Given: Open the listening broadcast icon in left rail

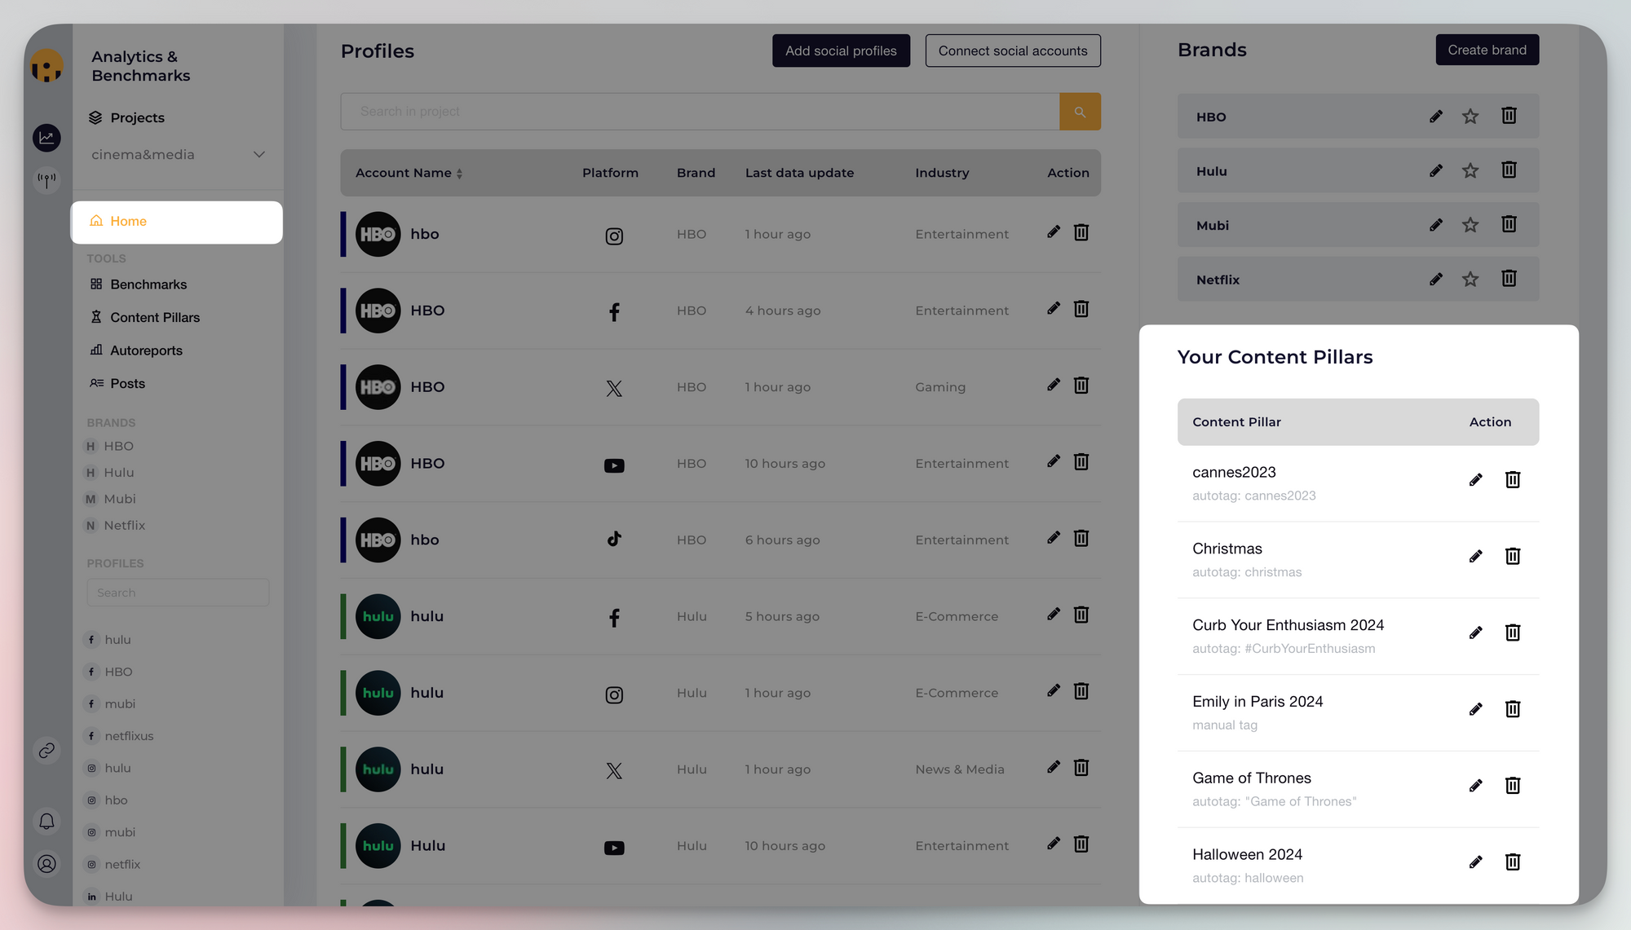Looking at the screenshot, I should point(46,179).
